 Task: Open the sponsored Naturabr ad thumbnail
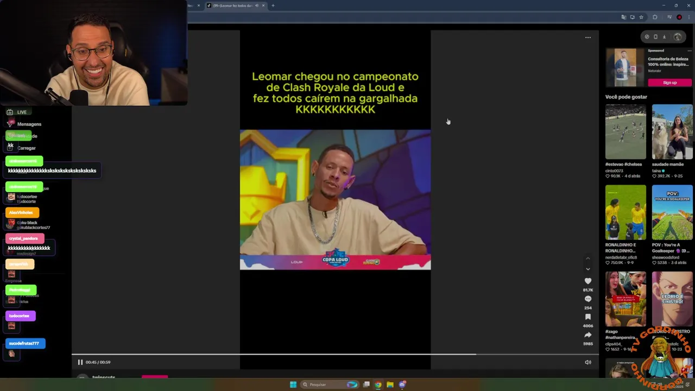(624, 68)
